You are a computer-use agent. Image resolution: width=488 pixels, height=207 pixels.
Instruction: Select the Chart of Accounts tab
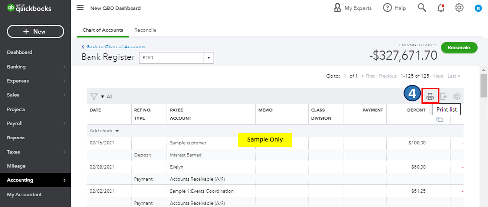pos(103,30)
